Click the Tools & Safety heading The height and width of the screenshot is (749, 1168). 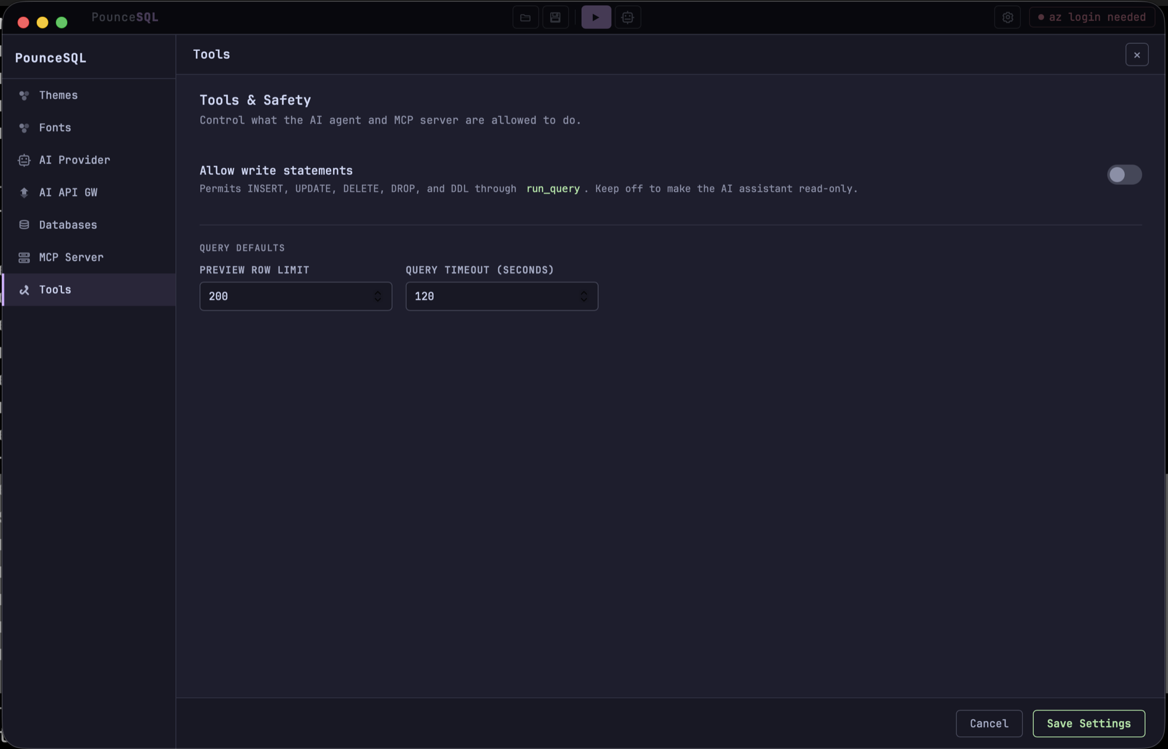[x=255, y=100]
